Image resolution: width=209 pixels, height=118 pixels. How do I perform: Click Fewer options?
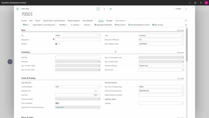pos(120,21)
